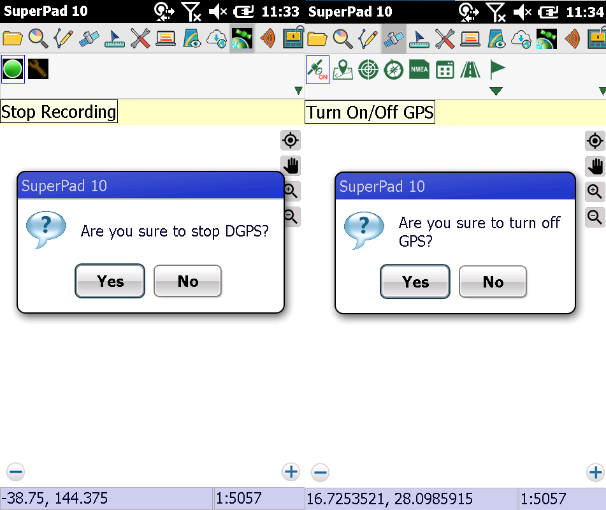The width and height of the screenshot is (606, 510).
Task: Click the green crosshair target icon
Action: pyautogui.click(x=368, y=69)
